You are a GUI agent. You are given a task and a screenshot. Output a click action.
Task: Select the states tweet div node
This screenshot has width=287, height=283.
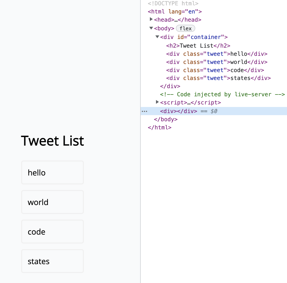coord(218,78)
